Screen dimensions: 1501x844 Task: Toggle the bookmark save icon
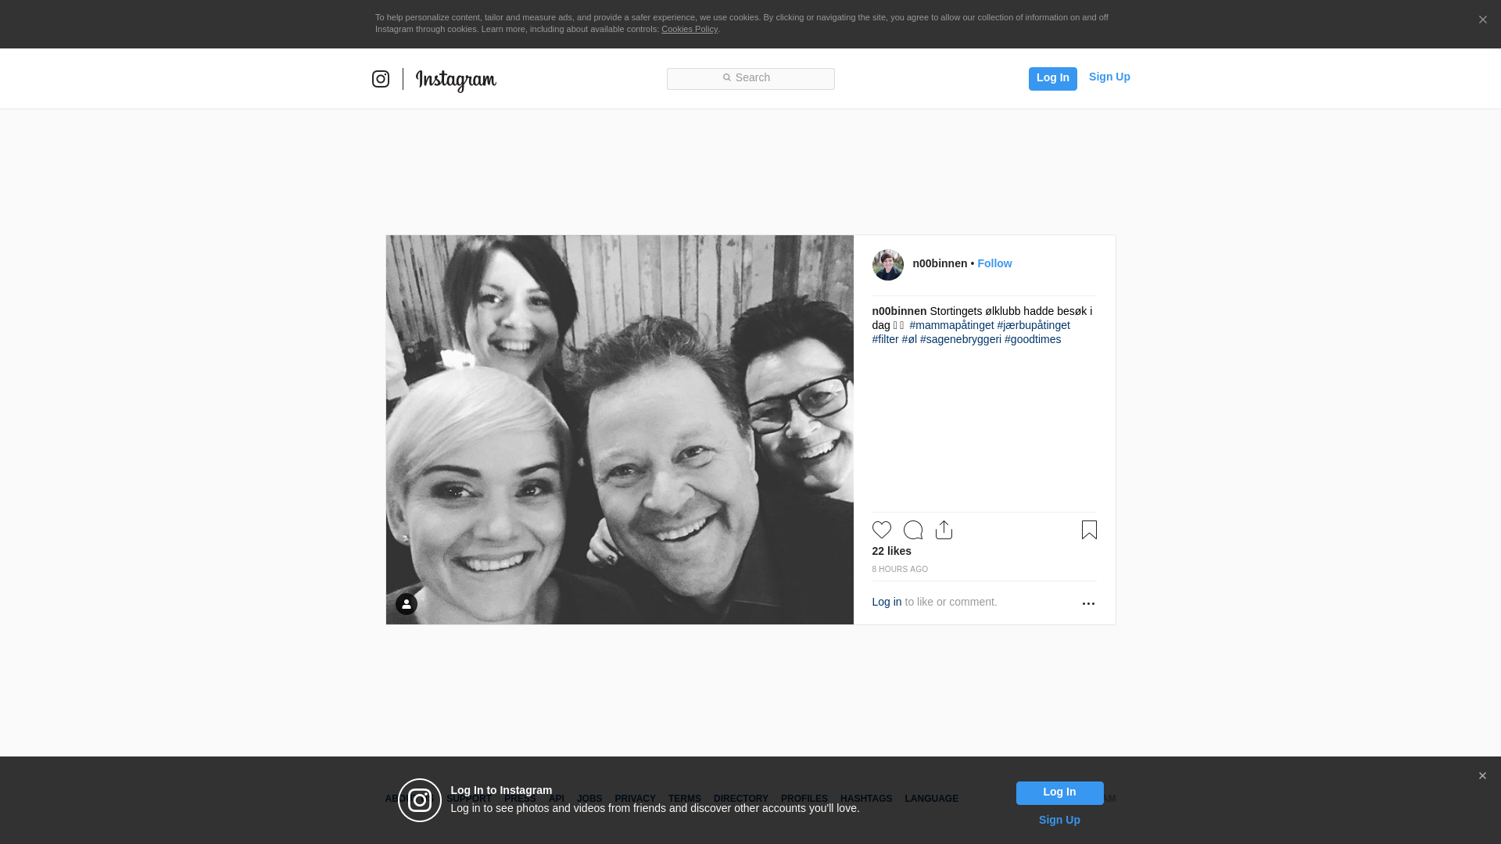point(1089,530)
